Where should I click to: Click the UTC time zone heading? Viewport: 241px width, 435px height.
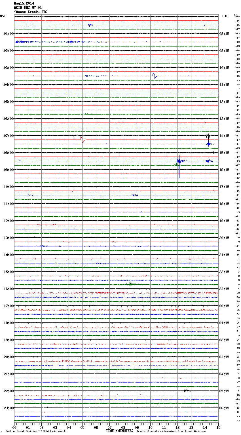(x=225, y=16)
